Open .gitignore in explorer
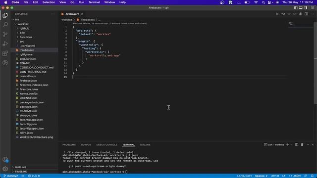 coord(26,54)
